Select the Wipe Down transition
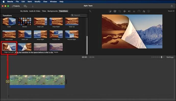 9,34
